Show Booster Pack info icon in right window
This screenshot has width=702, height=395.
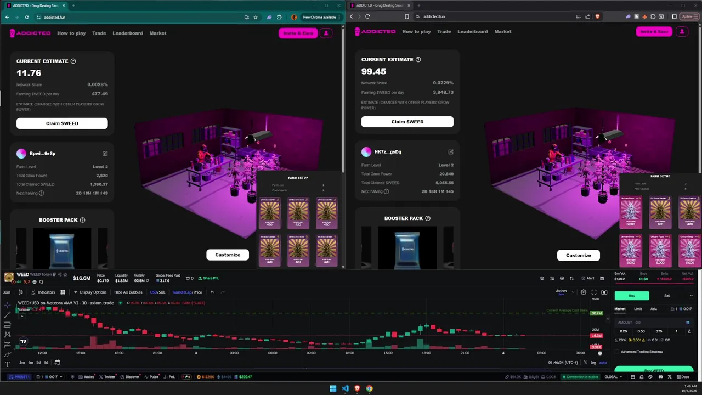tap(428, 218)
